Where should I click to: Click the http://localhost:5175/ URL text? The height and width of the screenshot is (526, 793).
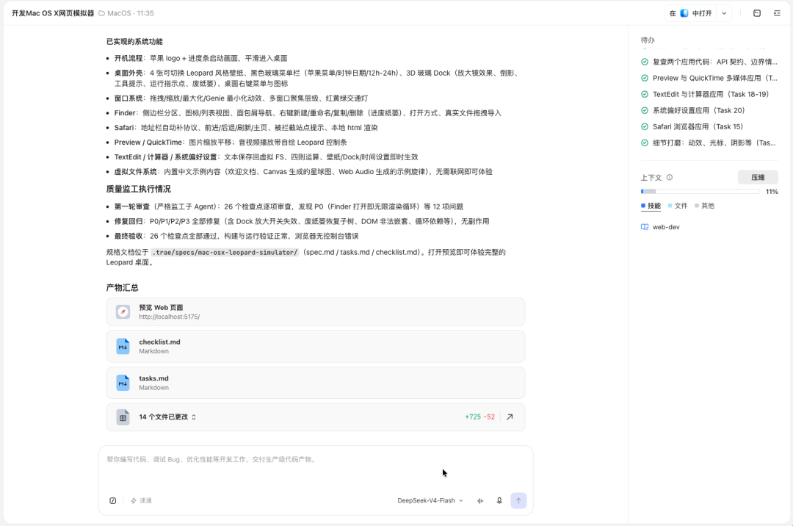pyautogui.click(x=170, y=317)
